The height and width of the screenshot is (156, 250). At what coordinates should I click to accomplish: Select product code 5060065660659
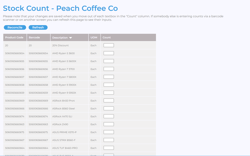pyautogui.click(x=15, y=93)
